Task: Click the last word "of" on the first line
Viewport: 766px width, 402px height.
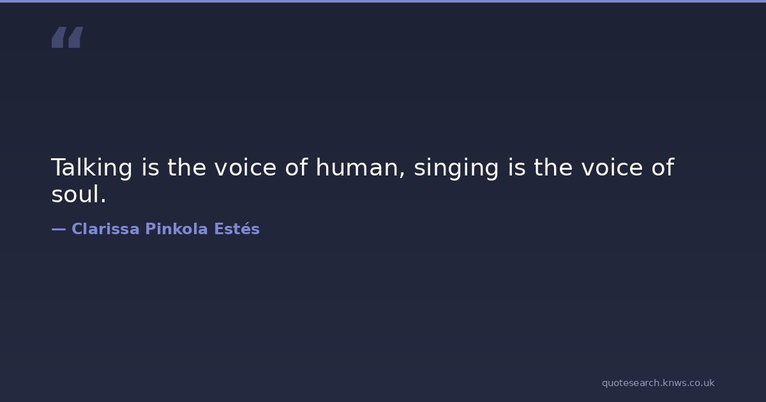Action: (x=661, y=168)
